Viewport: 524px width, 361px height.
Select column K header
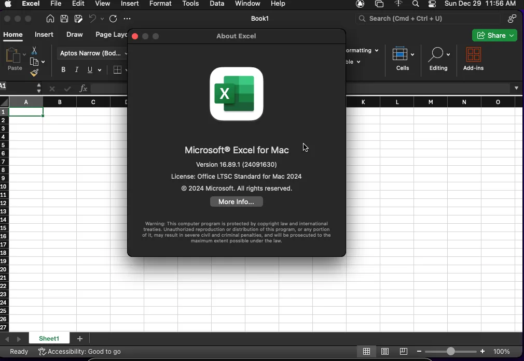(x=363, y=102)
